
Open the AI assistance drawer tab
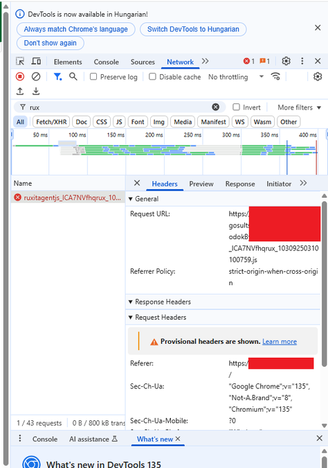[x=93, y=439]
